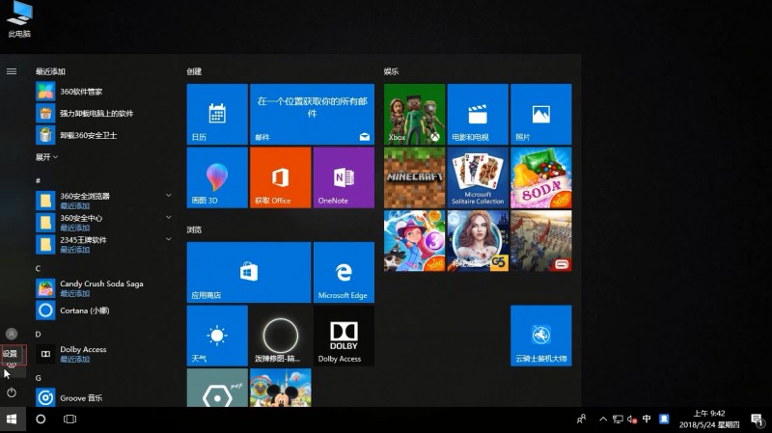
Task: Open the Bubble Witch 3 game tile
Action: 414,241
